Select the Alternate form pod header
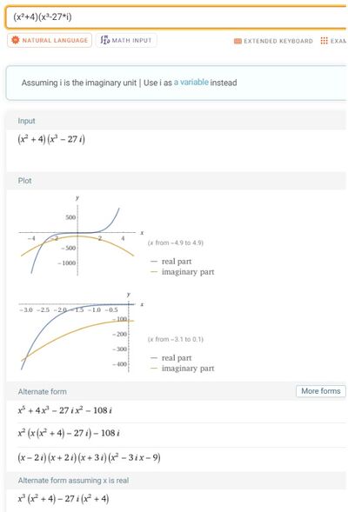This screenshot has width=348, height=512. (x=42, y=391)
